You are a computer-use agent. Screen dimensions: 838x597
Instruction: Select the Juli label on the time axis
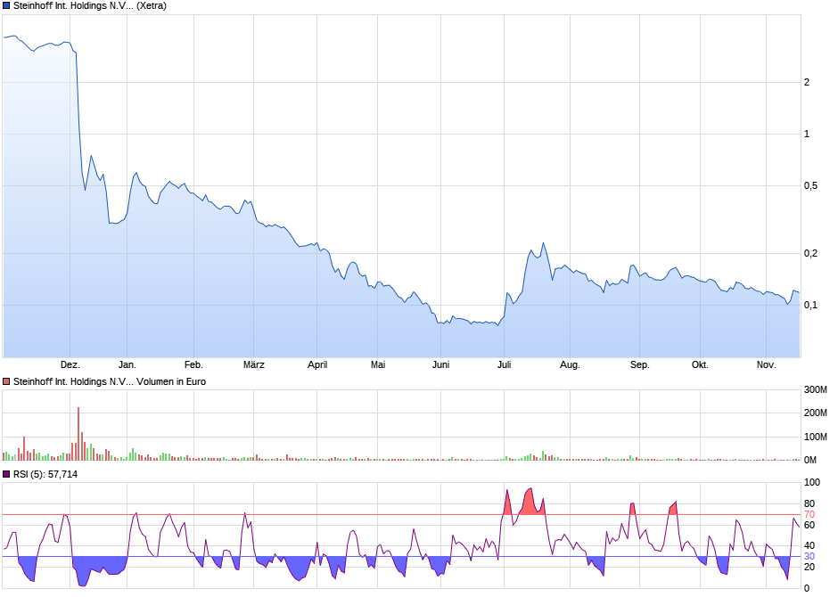(x=504, y=364)
